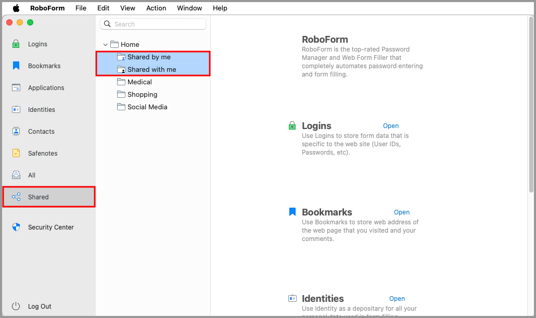
Task: Click the vertical scrollbar on the right
Action: [x=531, y=104]
